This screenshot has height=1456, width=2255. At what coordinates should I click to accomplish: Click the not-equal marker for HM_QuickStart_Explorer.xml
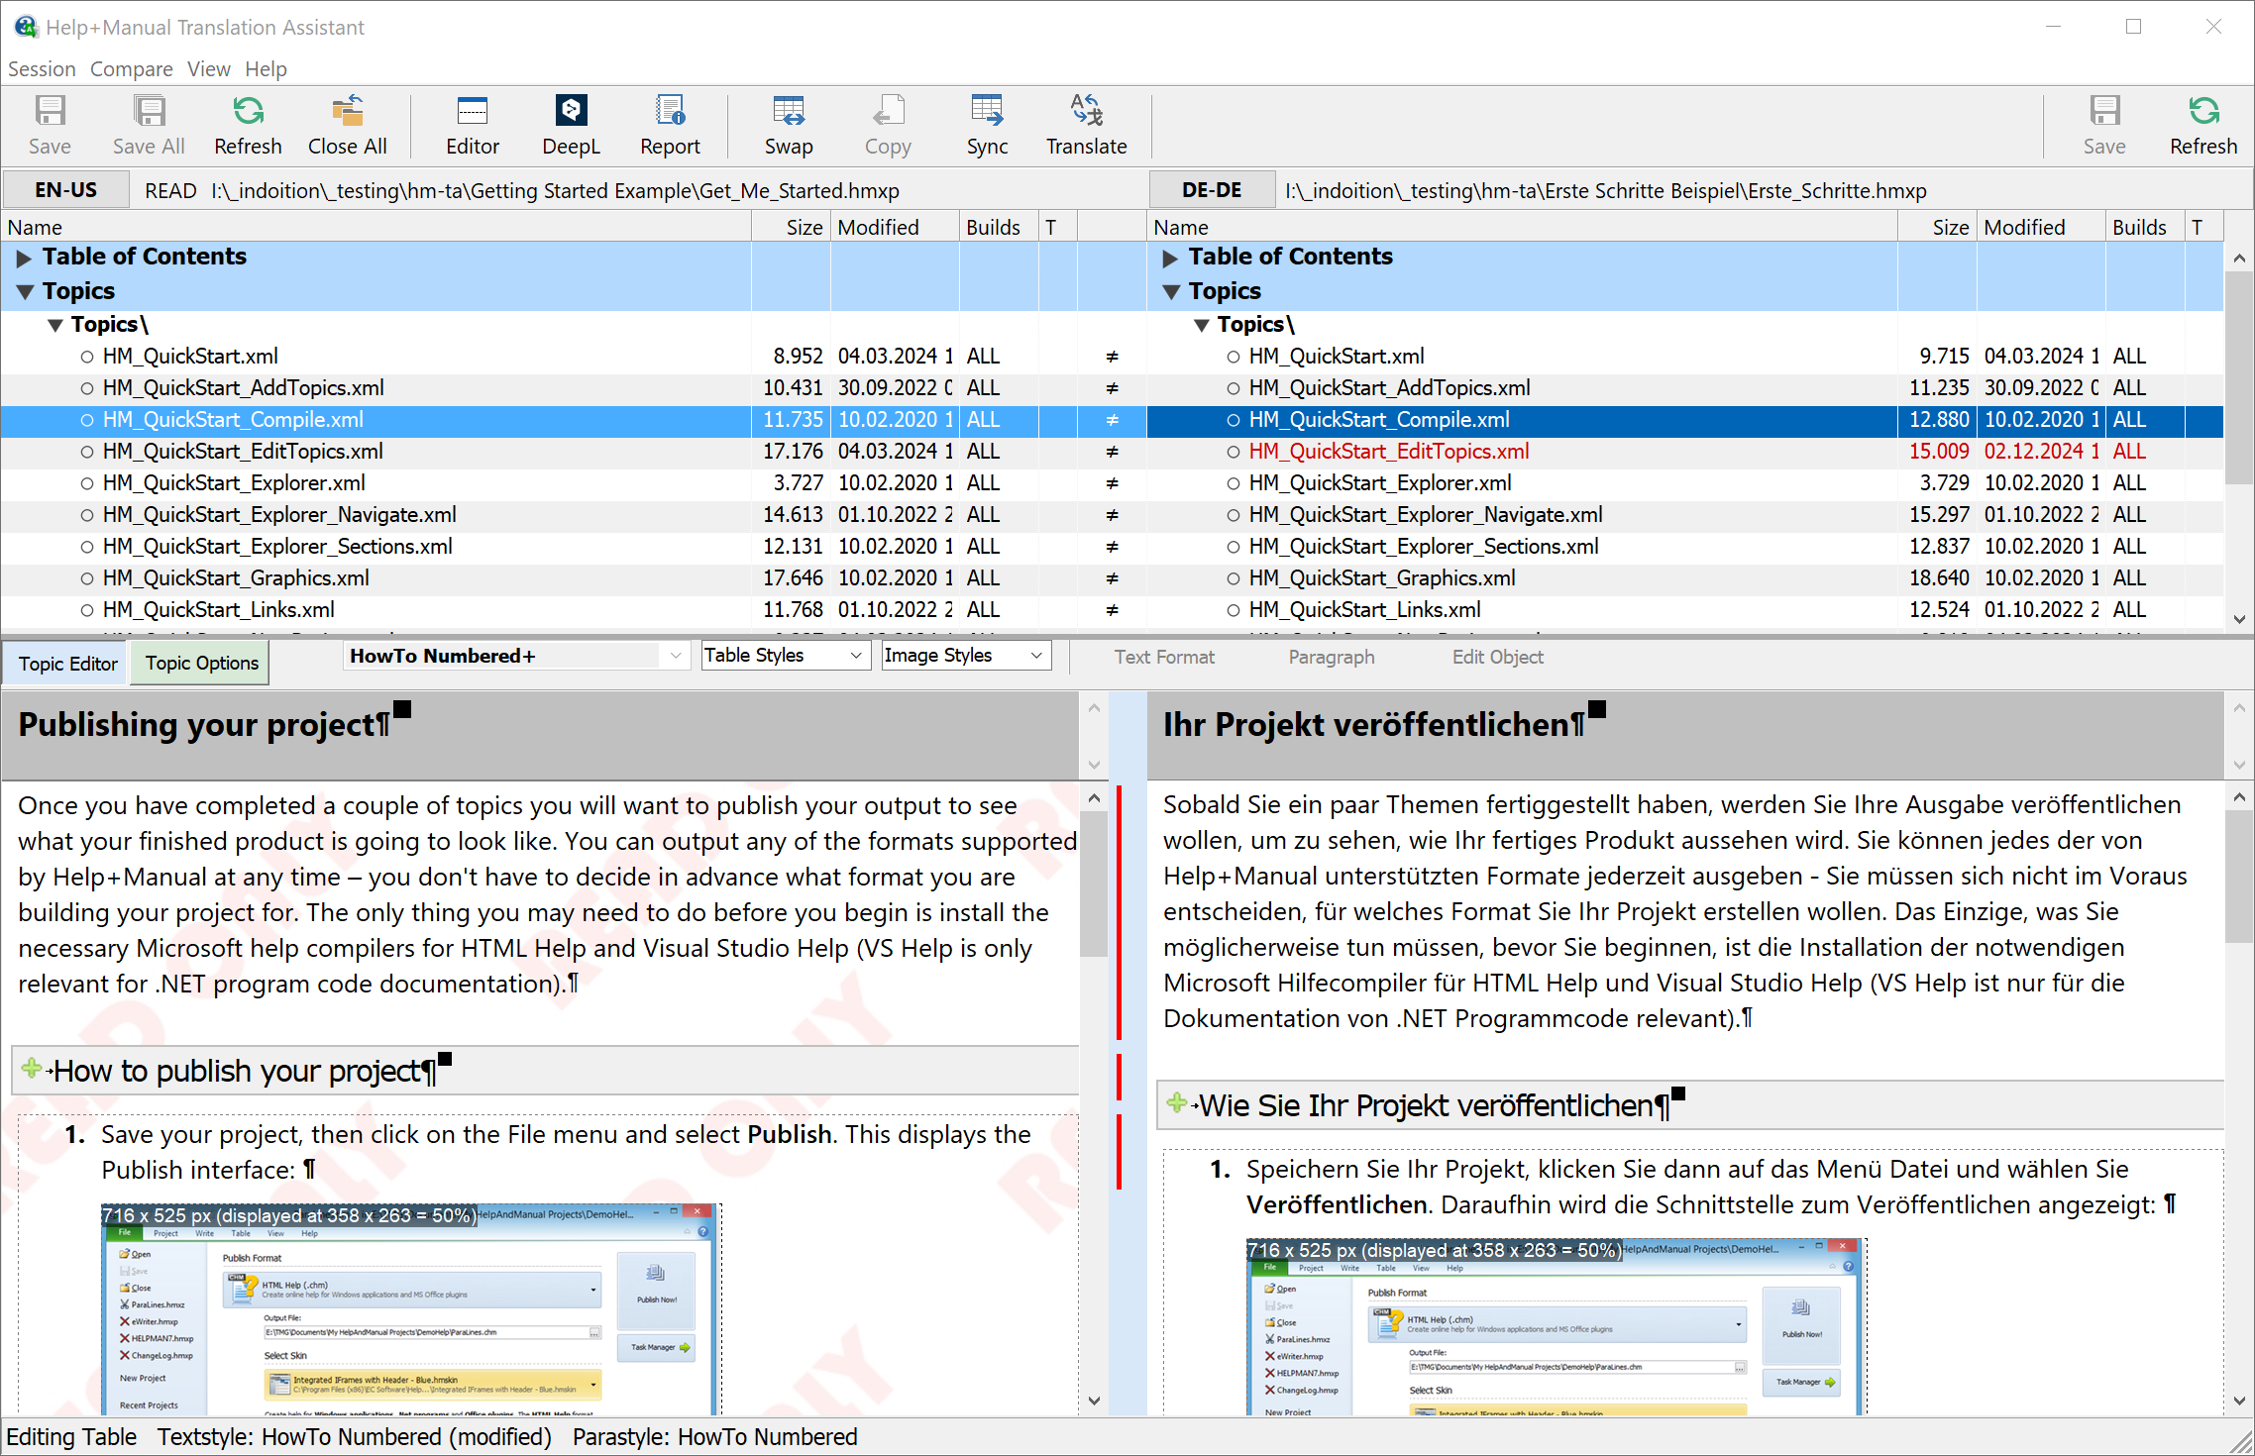(x=1112, y=483)
